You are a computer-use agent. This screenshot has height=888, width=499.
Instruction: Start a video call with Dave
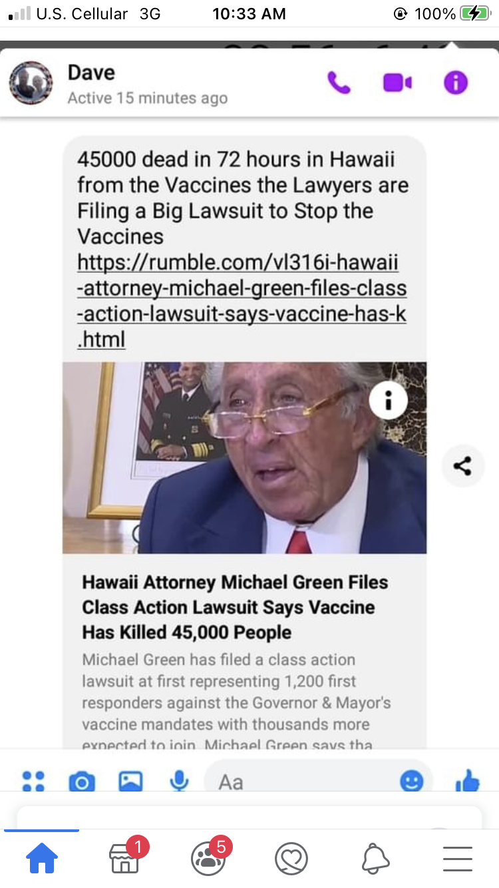coord(397,83)
